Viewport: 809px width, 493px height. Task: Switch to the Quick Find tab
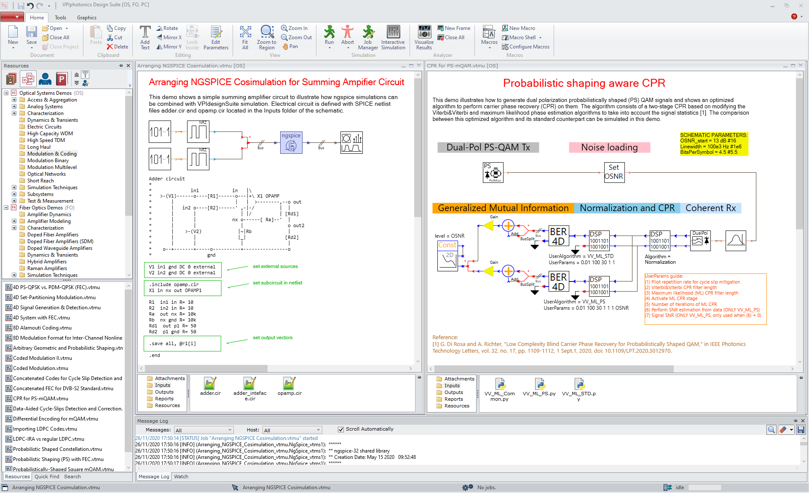tap(47, 477)
